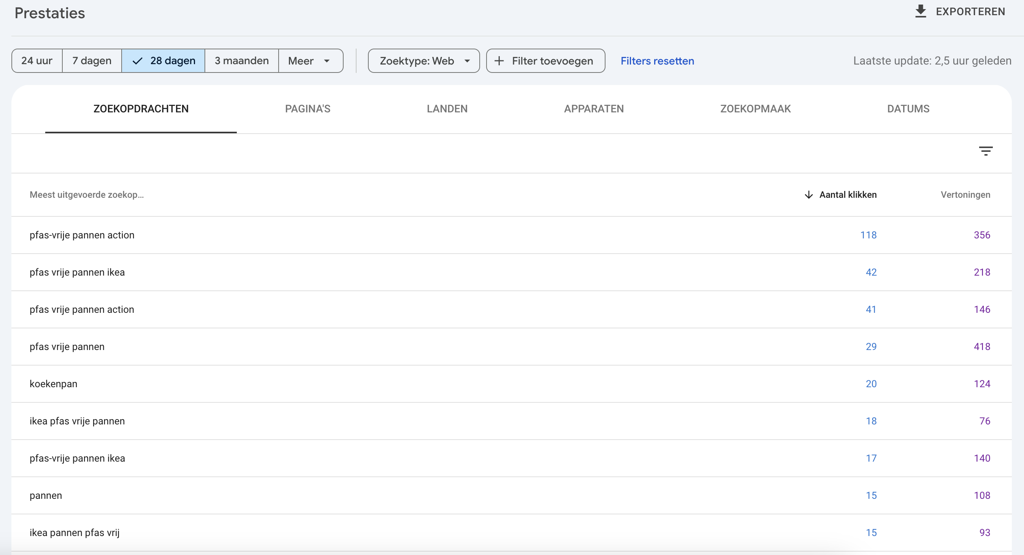Viewport: 1024px width, 555px height.
Task: Click the 17 clicks value
Action: click(871, 459)
